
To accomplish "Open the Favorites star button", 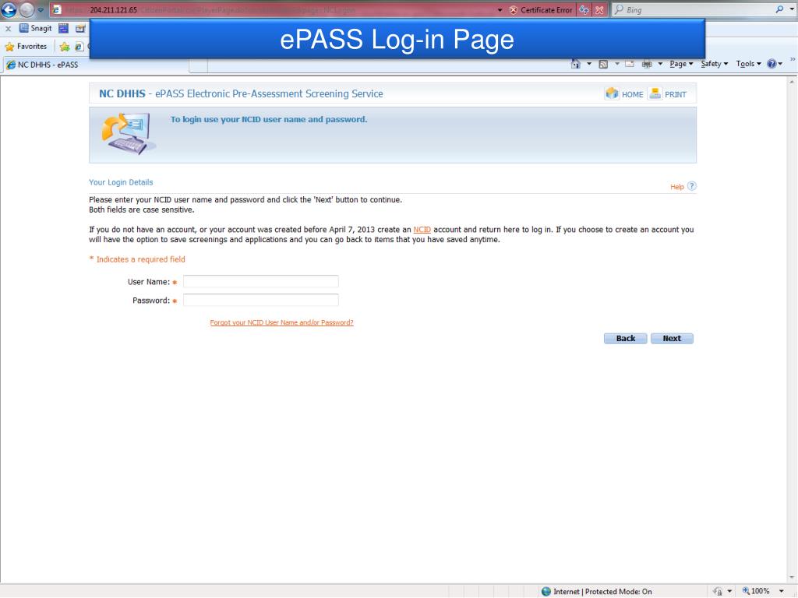I will point(26,46).
